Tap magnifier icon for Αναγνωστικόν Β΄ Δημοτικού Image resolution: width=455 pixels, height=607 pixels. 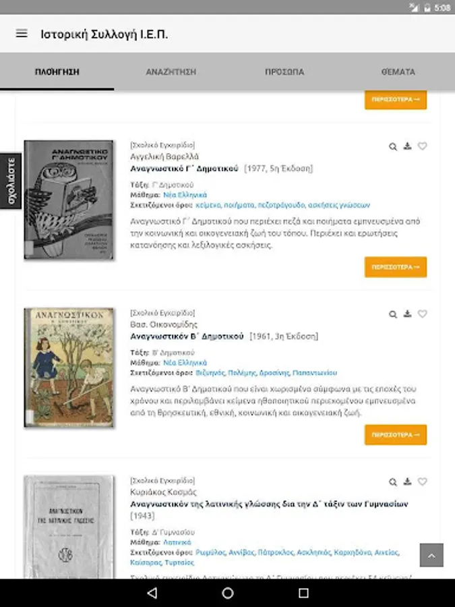pos(393,314)
